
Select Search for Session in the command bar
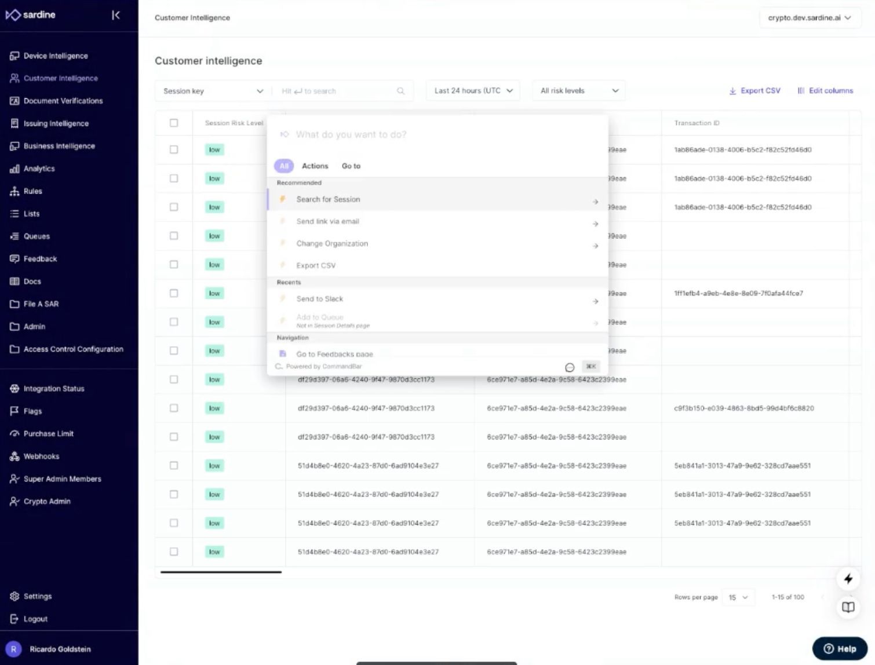point(437,200)
